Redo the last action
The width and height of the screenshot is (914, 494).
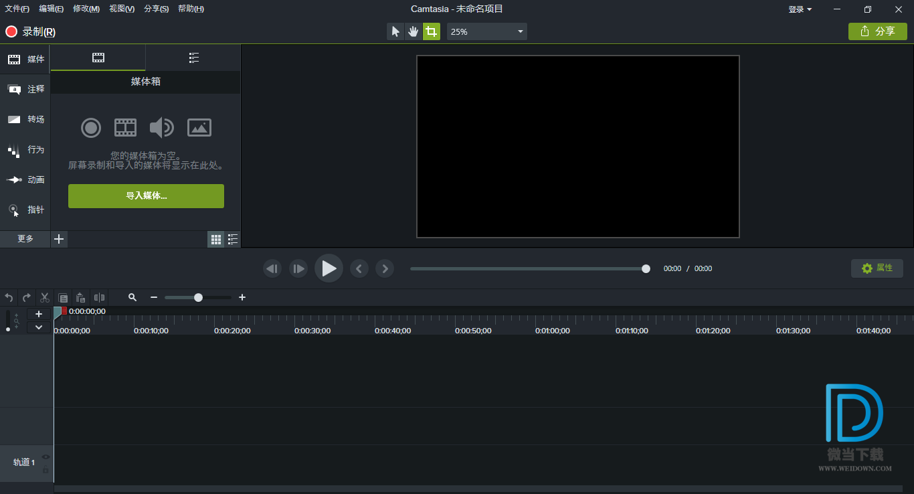27,298
